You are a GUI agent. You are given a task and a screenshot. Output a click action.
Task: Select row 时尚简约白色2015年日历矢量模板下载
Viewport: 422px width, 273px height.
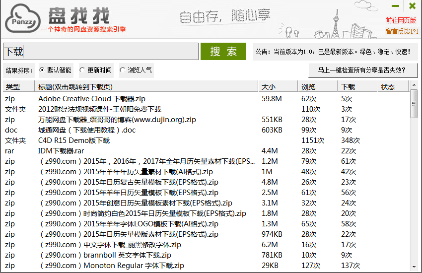pyautogui.click(x=206, y=213)
